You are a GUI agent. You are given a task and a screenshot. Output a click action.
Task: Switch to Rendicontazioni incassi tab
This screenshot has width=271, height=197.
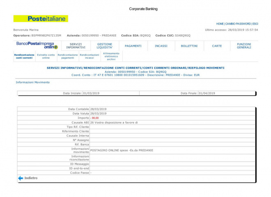[x=90, y=57]
